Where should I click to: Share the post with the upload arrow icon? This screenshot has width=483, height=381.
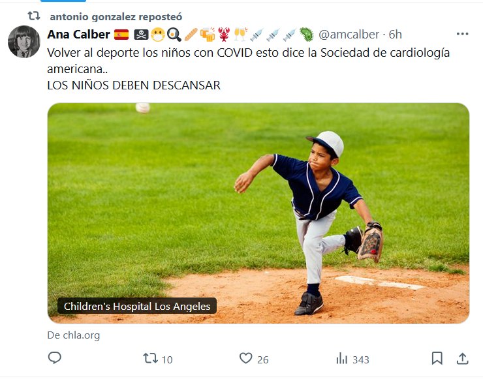pos(462,358)
